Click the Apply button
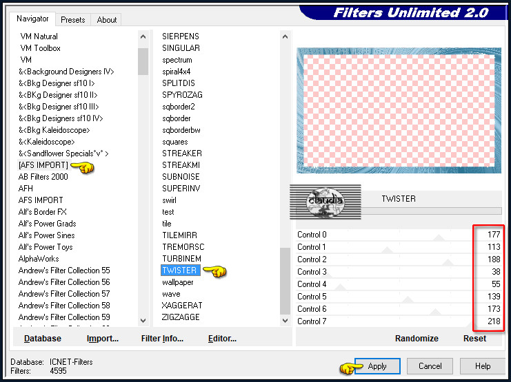511x382 pixels. tap(377, 366)
